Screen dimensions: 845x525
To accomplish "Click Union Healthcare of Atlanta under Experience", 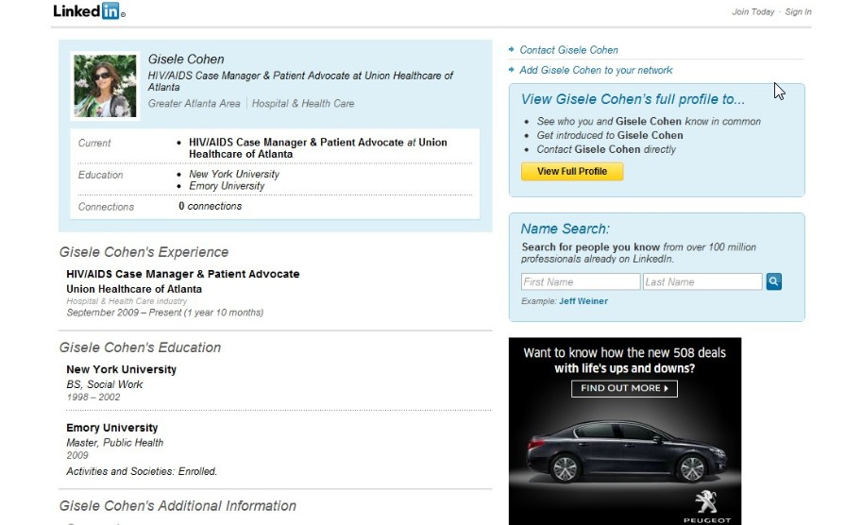I will point(134,289).
